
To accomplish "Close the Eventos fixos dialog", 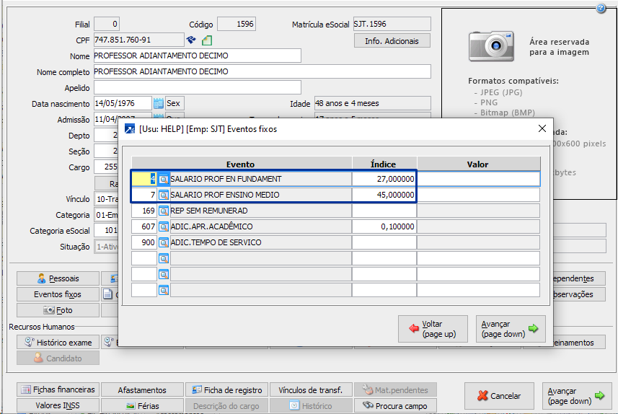I will pyautogui.click(x=542, y=128).
